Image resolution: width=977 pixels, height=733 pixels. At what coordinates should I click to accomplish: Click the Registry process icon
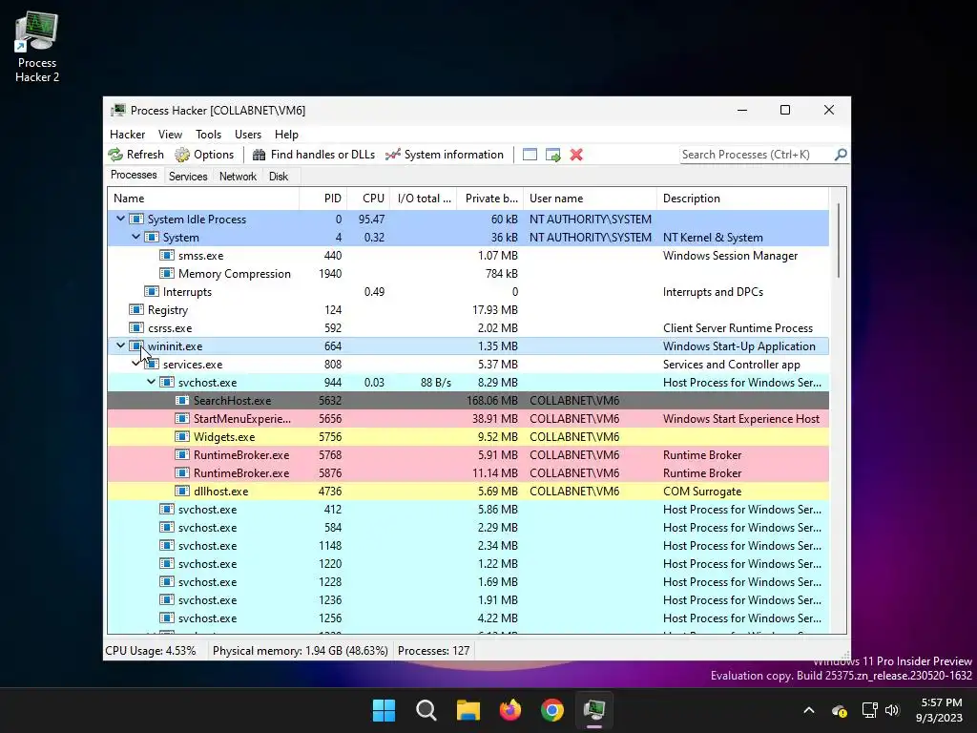(135, 310)
